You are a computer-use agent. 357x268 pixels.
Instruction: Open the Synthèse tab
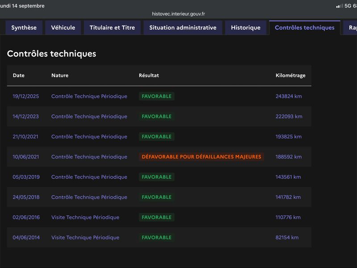[24, 28]
